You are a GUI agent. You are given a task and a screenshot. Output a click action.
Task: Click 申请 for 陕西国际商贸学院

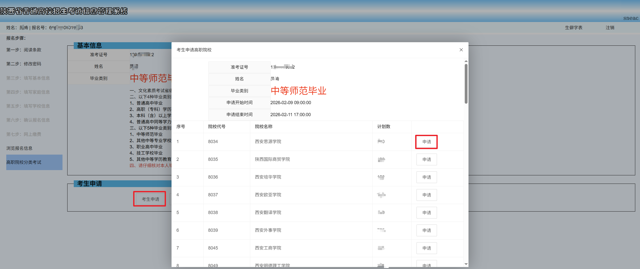[426, 159]
